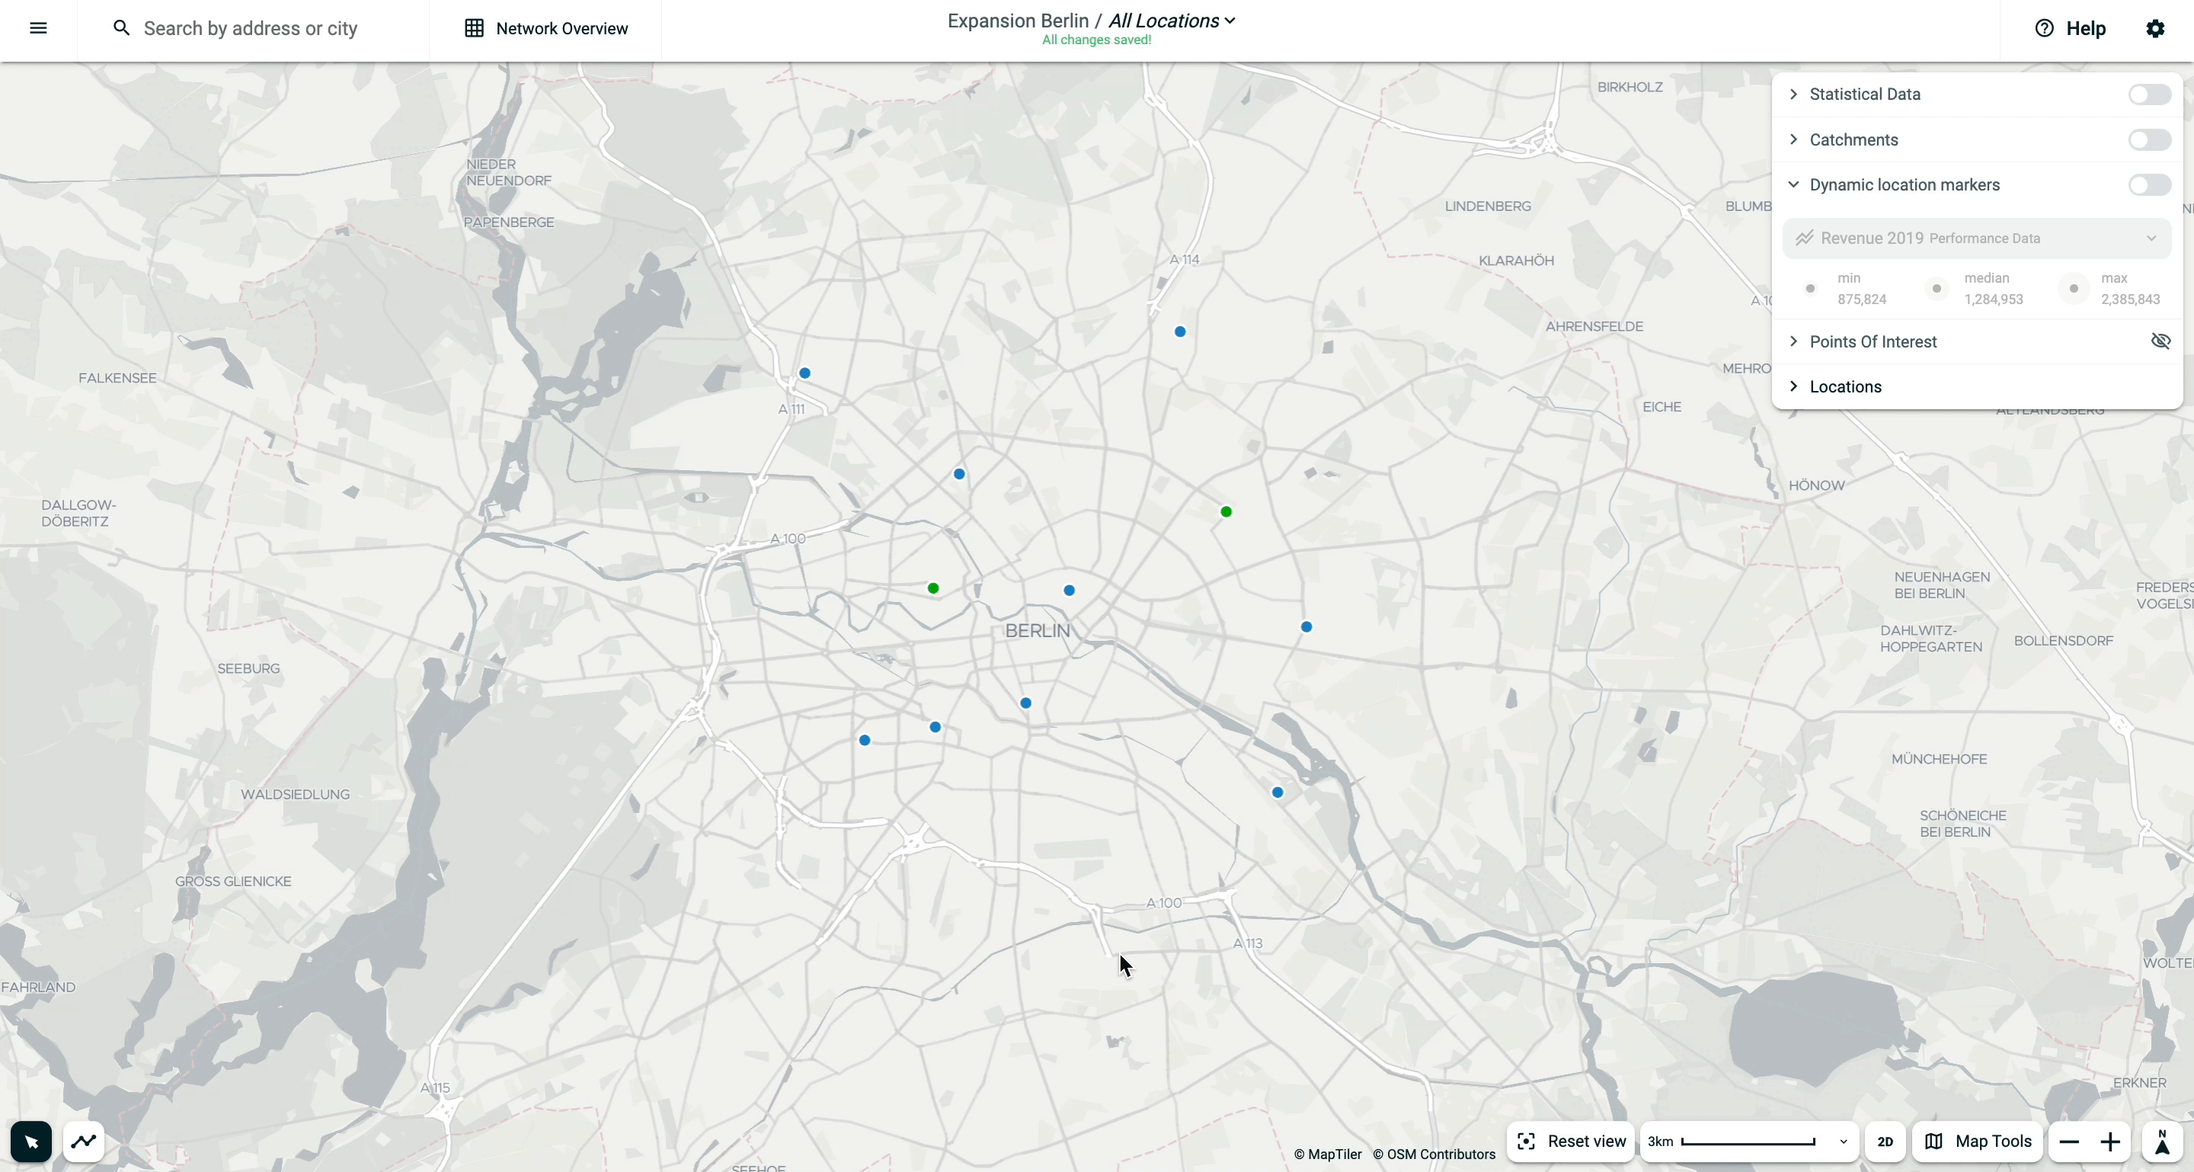The width and height of the screenshot is (2194, 1172).
Task: Select the green marker west of Berlin label
Action: [x=933, y=588]
